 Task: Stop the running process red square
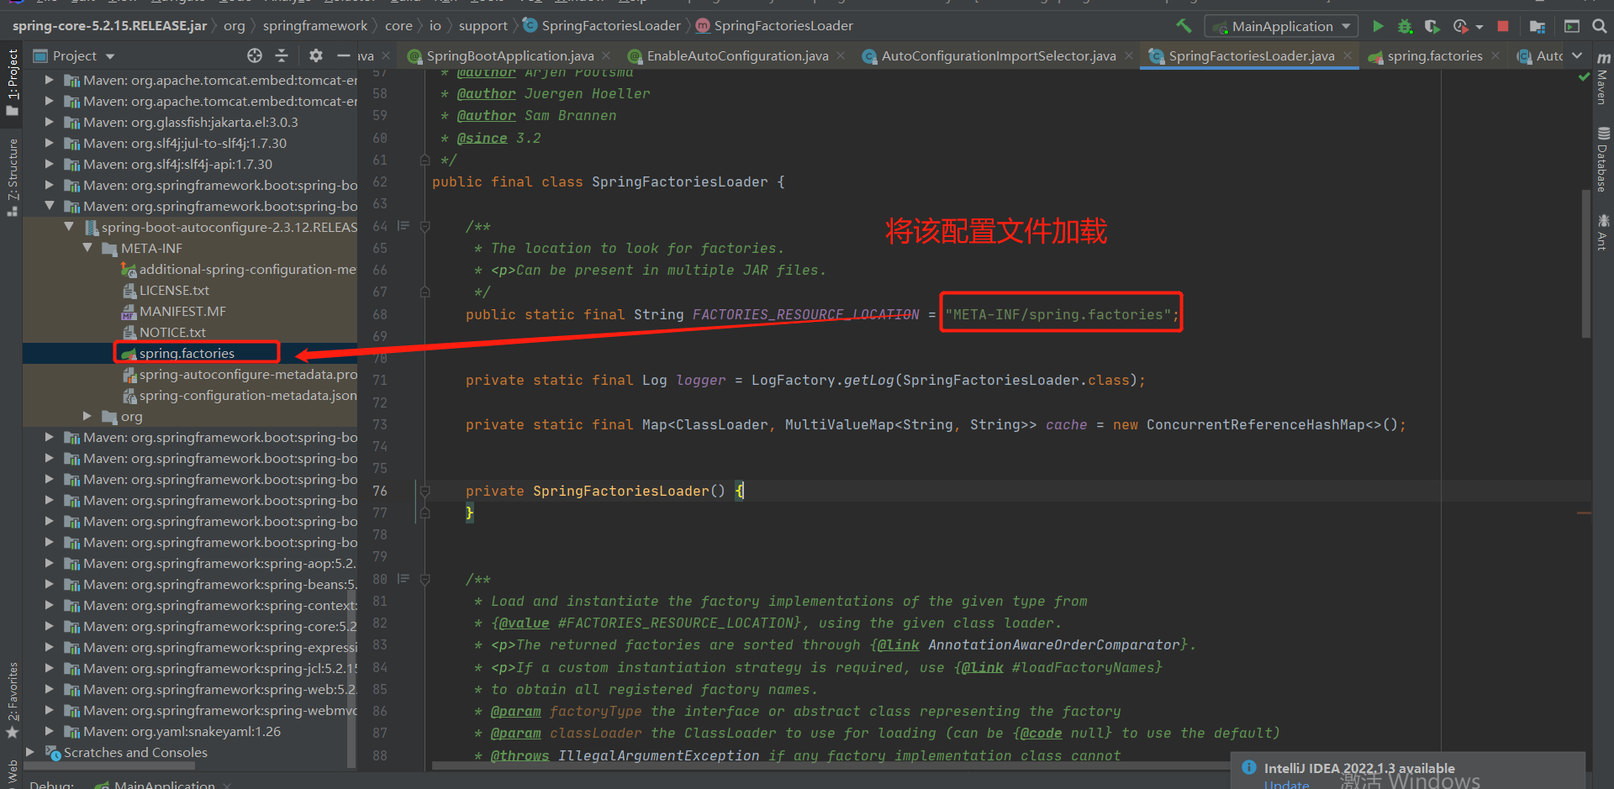coord(1503,26)
